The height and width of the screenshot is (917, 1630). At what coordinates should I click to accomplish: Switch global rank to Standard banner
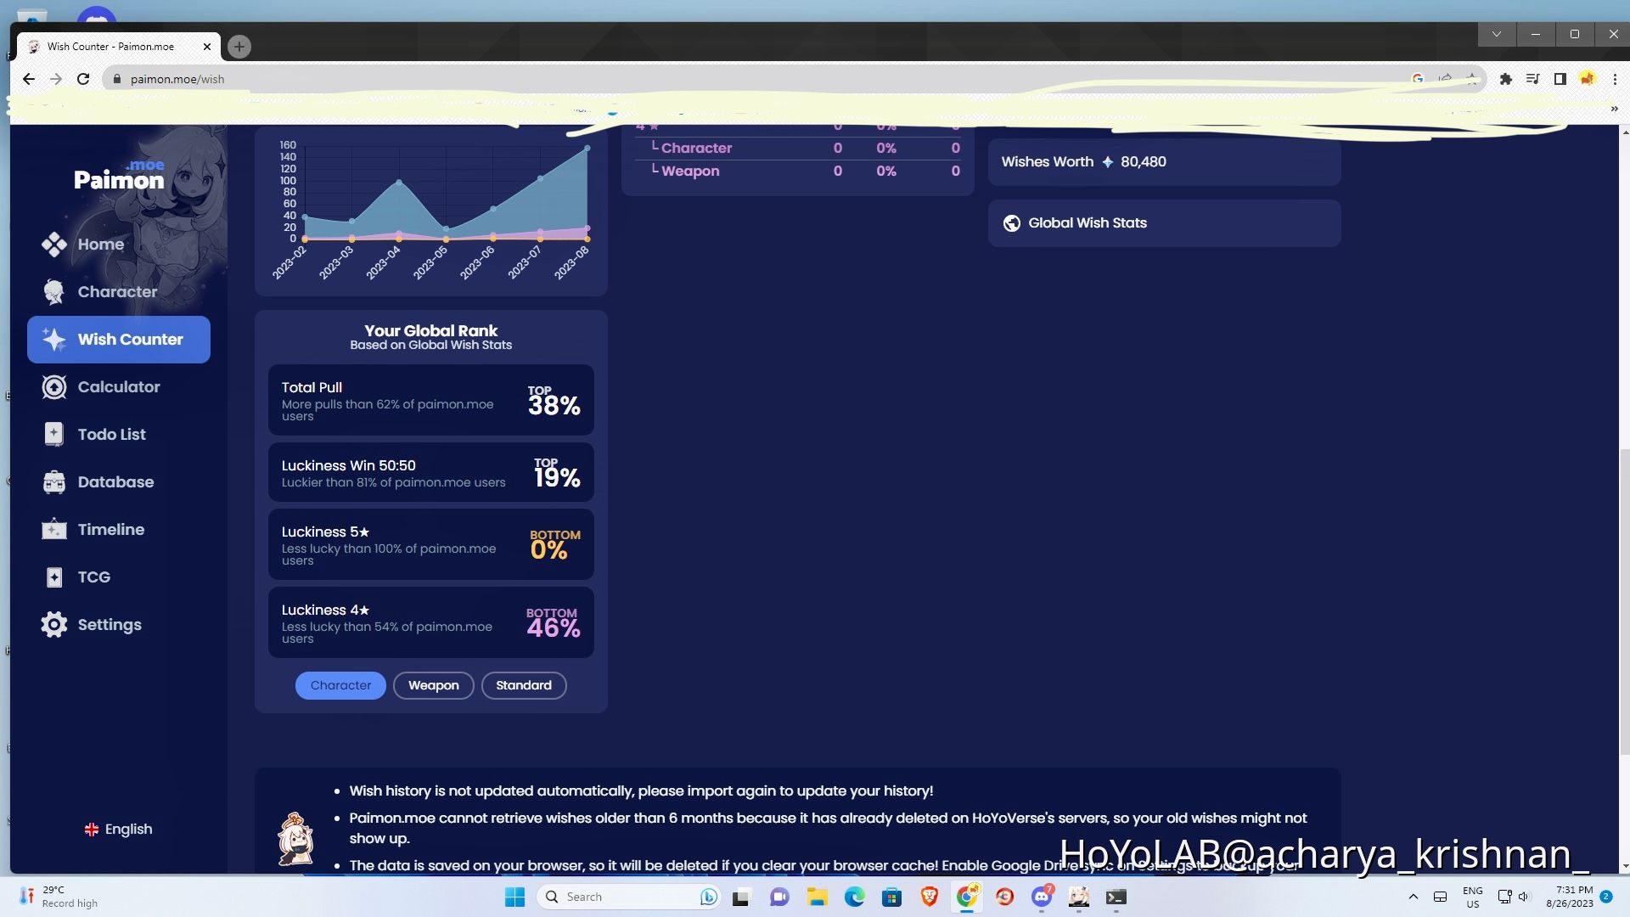click(x=523, y=685)
